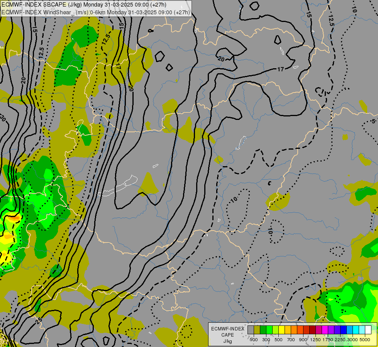Click legend scale value 100
The image size is (378, 347).
pyautogui.click(x=254, y=340)
